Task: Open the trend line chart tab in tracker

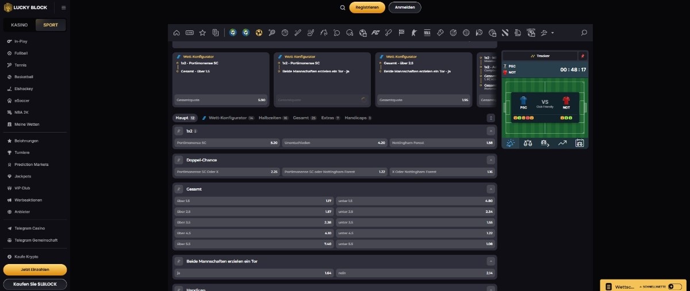Action: point(562,143)
